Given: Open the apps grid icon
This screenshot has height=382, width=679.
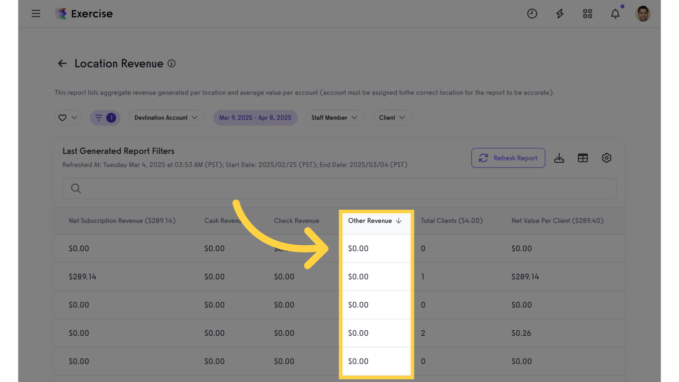Looking at the screenshot, I should [588, 13].
